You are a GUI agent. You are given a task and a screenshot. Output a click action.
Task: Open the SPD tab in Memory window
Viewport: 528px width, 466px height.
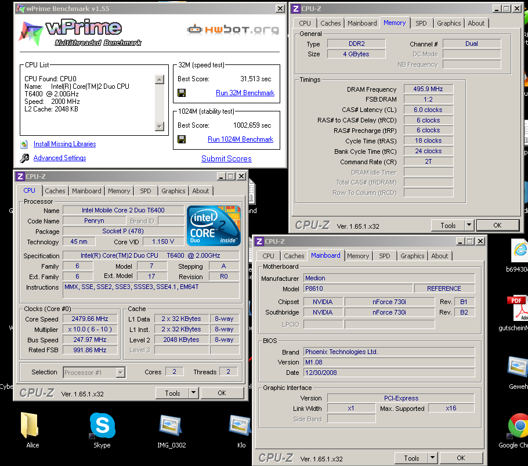421,23
